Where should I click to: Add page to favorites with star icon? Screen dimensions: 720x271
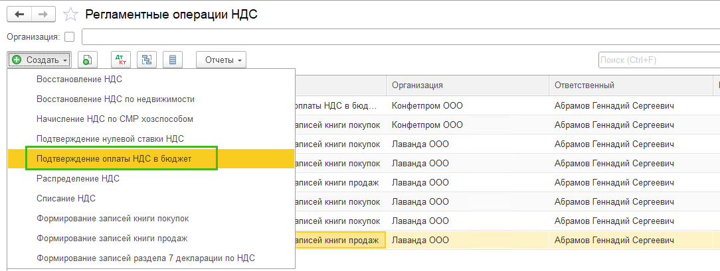(x=70, y=14)
